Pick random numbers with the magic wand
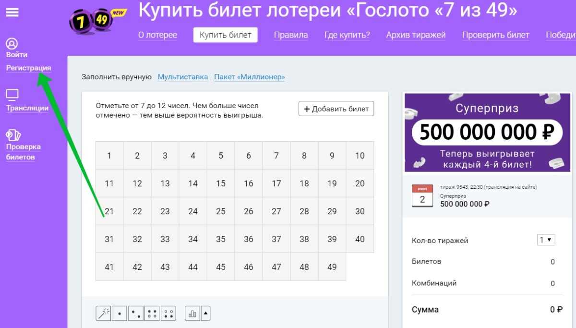The width and height of the screenshot is (576, 328). point(103,314)
